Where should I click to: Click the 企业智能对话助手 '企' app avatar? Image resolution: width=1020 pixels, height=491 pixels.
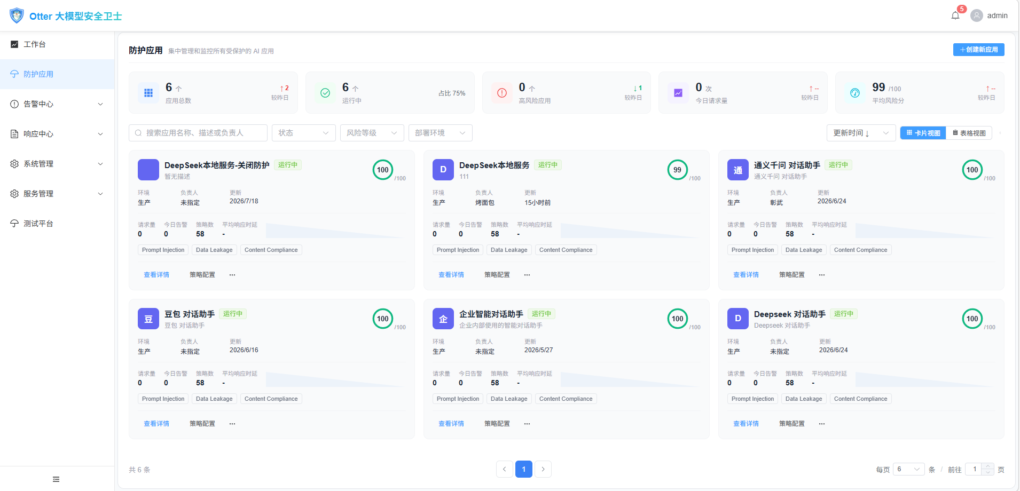click(443, 319)
